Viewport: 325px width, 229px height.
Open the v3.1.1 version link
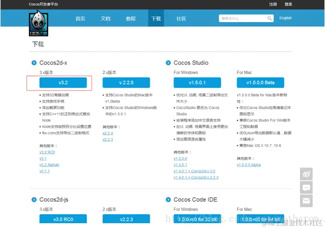45,171
